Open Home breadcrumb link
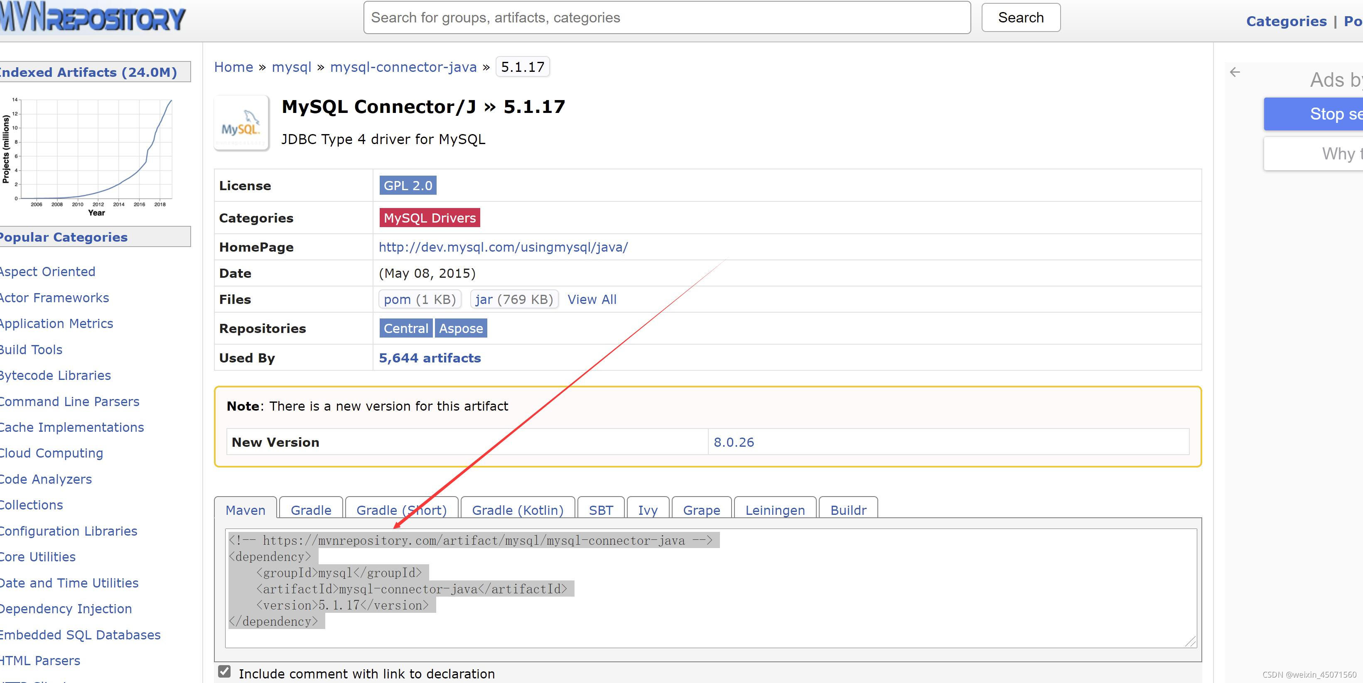The width and height of the screenshot is (1363, 683). 233,67
